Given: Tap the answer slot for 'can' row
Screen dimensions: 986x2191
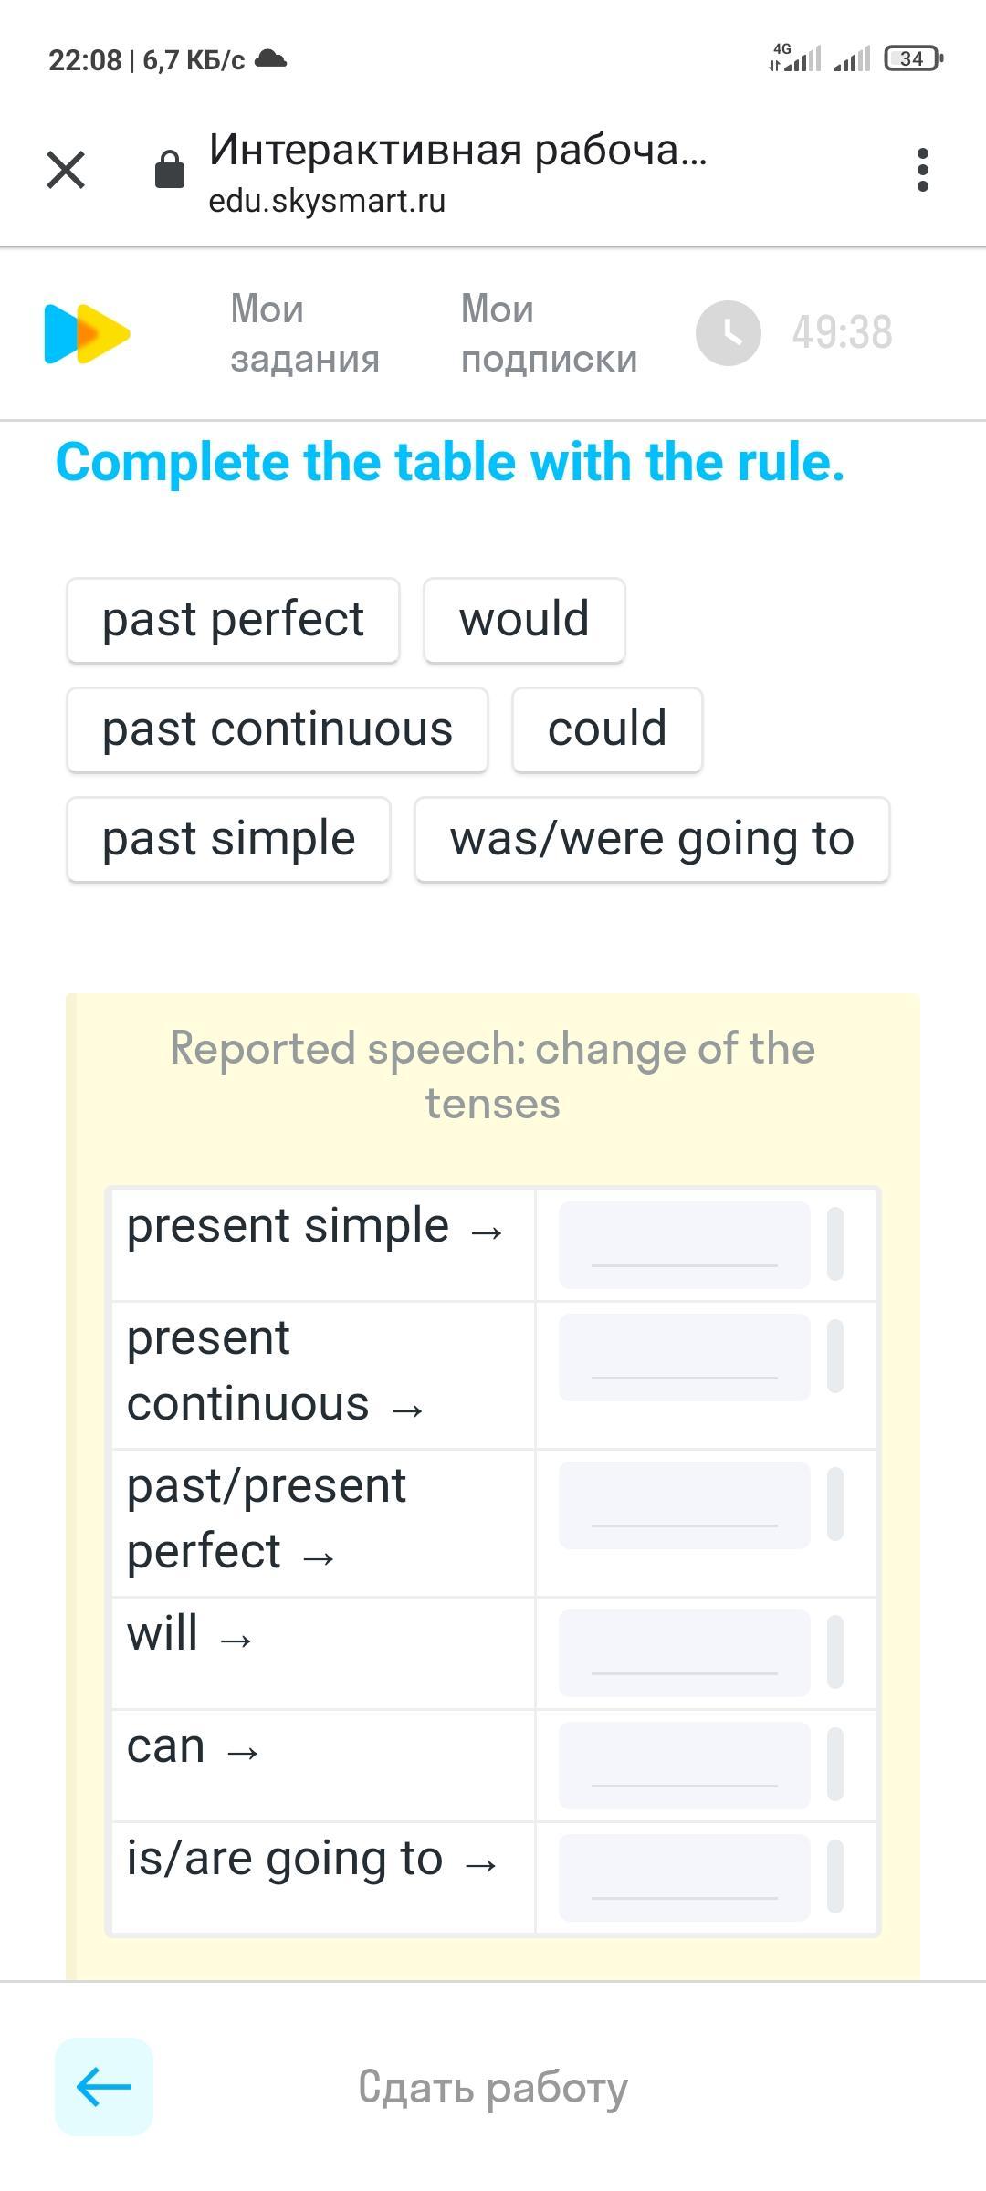Looking at the screenshot, I should (685, 1766).
